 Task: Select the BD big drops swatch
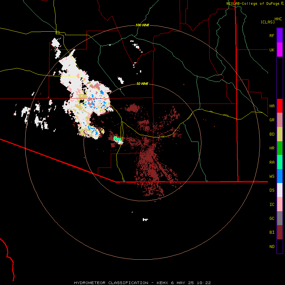pyautogui.click(x=280, y=134)
